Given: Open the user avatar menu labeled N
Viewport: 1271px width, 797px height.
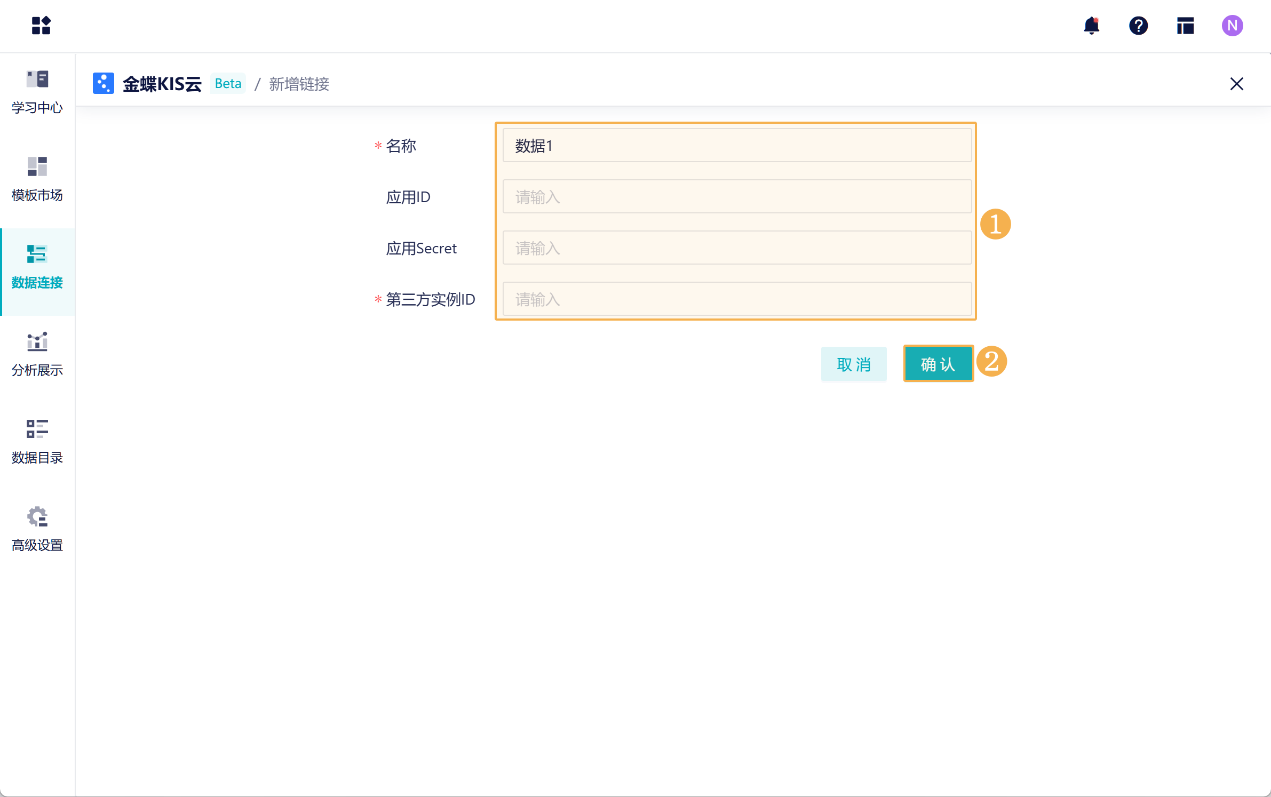Looking at the screenshot, I should pos(1232,26).
